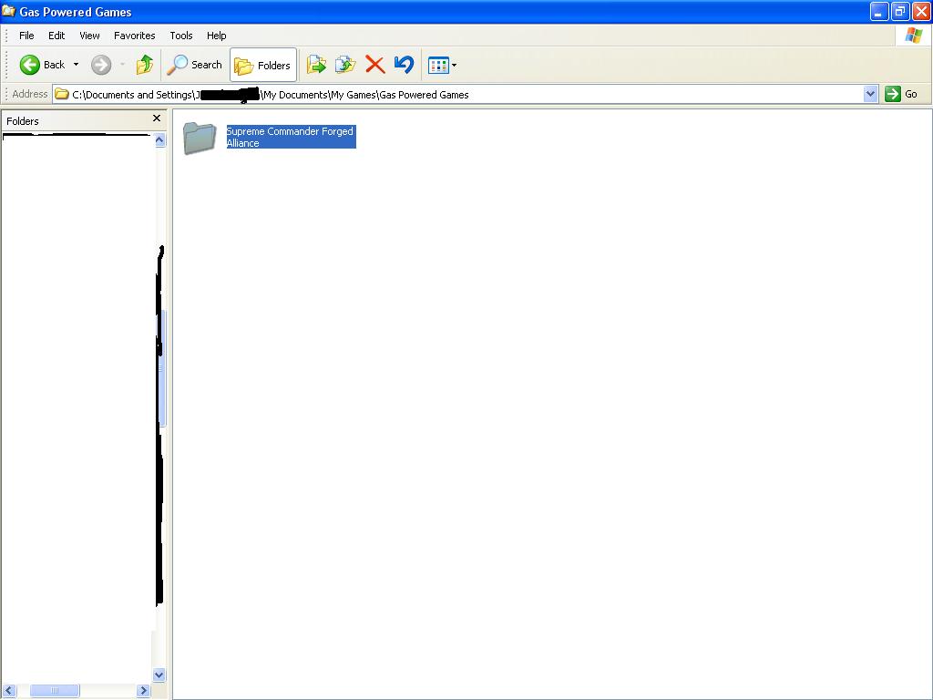The image size is (933, 700).
Task: Undo the last action with the blue arrow
Action: click(404, 65)
